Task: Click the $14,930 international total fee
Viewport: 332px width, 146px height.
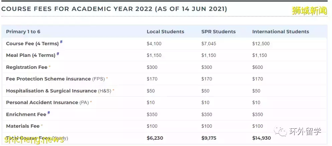Action: 262,138
